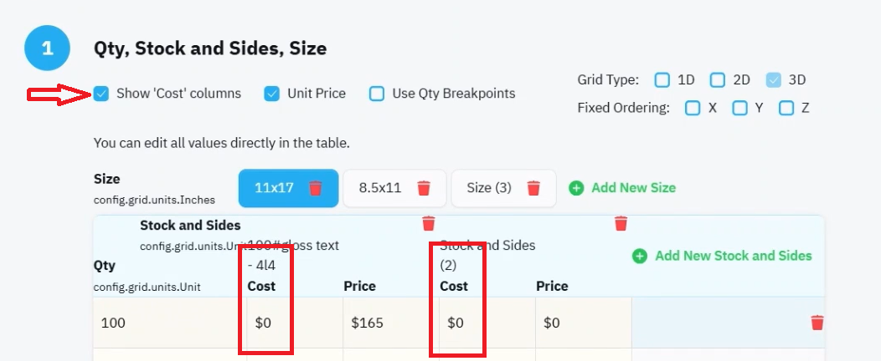Enable fixed ordering for X
Image resolution: width=881 pixels, height=361 pixels.
tap(693, 108)
